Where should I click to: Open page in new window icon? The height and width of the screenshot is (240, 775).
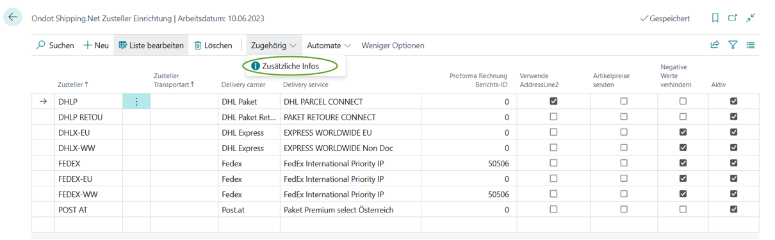[x=733, y=18]
